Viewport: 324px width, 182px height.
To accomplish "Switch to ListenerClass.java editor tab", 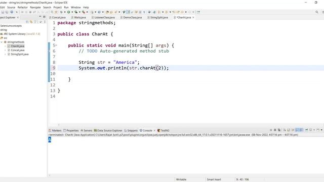I will (103, 18).
